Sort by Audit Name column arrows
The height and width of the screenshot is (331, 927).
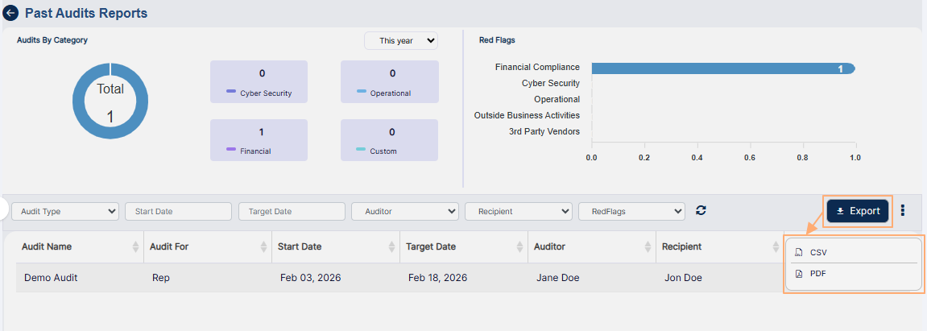pyautogui.click(x=135, y=247)
